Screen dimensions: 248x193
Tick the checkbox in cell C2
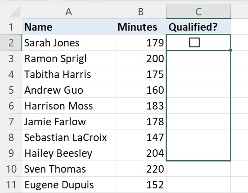click(194, 43)
